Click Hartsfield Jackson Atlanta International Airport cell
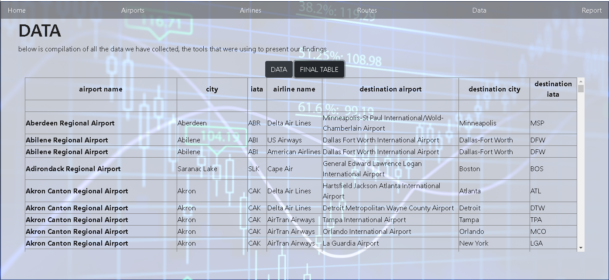 pyautogui.click(x=390, y=191)
